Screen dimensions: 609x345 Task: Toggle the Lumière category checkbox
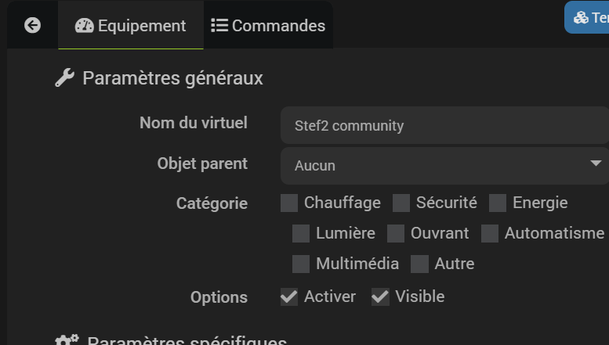click(301, 233)
